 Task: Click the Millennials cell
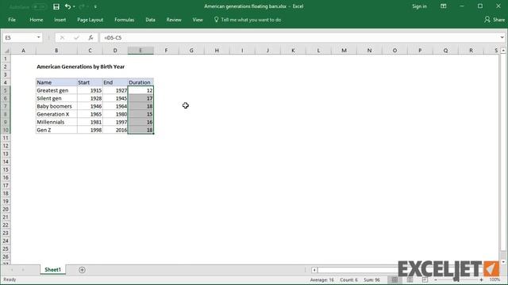(56, 122)
